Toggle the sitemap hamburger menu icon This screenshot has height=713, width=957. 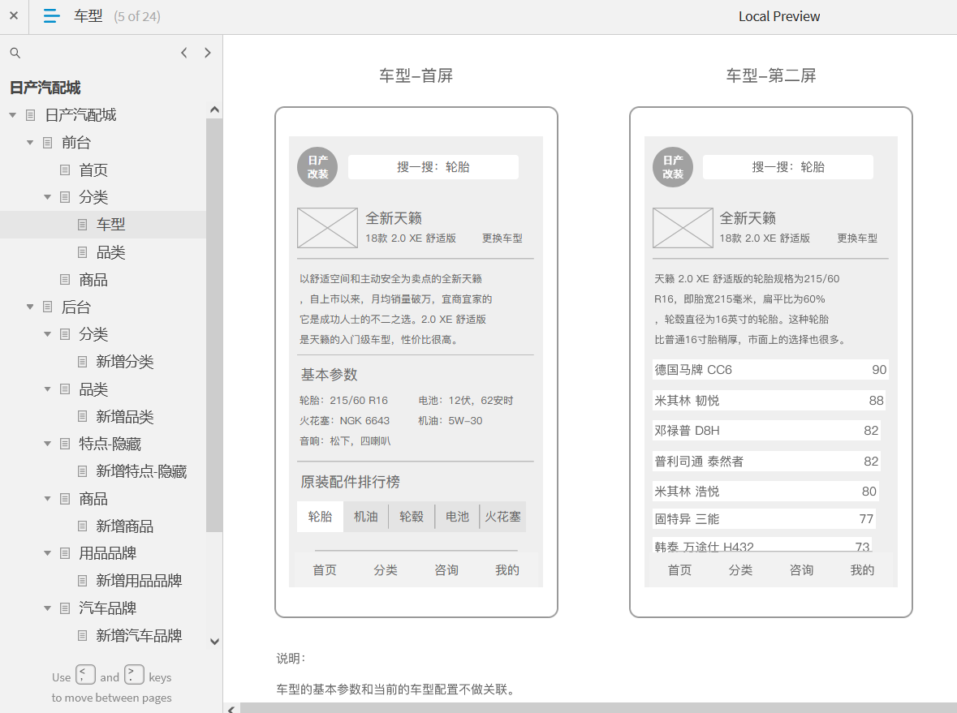52,16
